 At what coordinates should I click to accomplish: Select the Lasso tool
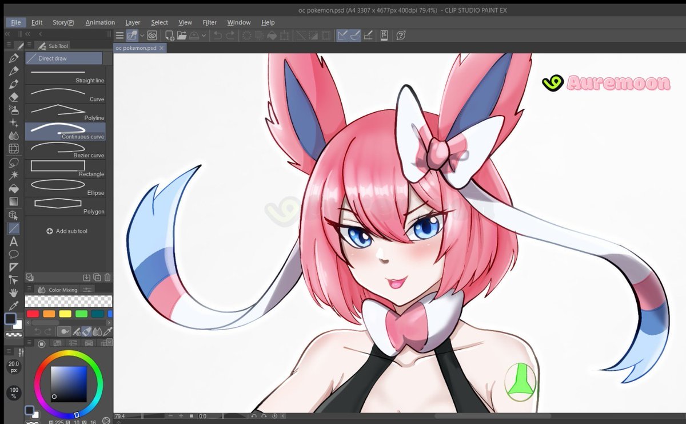click(14, 163)
